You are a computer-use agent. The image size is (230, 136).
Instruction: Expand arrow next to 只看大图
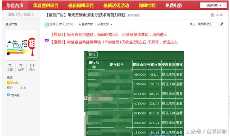click(x=111, y=24)
